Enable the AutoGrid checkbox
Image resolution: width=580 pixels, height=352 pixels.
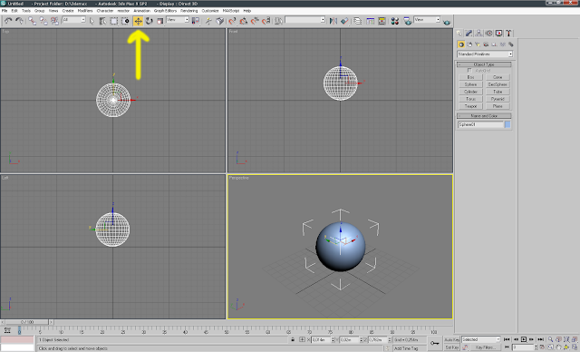tap(469, 71)
